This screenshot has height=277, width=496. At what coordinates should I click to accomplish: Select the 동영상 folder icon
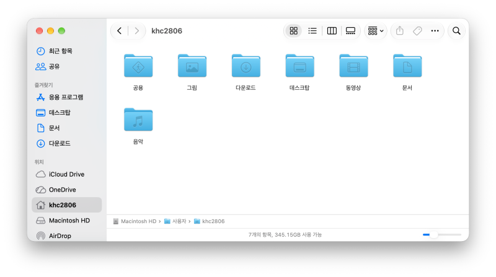coord(353,66)
